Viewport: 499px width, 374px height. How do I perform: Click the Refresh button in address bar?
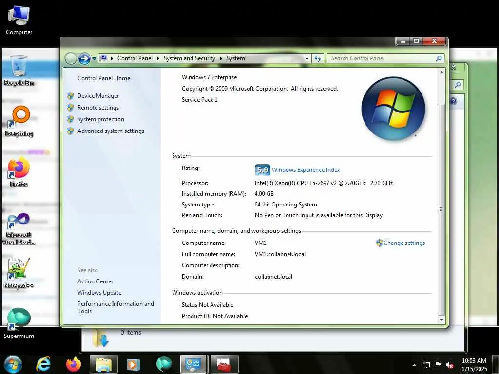pos(318,58)
